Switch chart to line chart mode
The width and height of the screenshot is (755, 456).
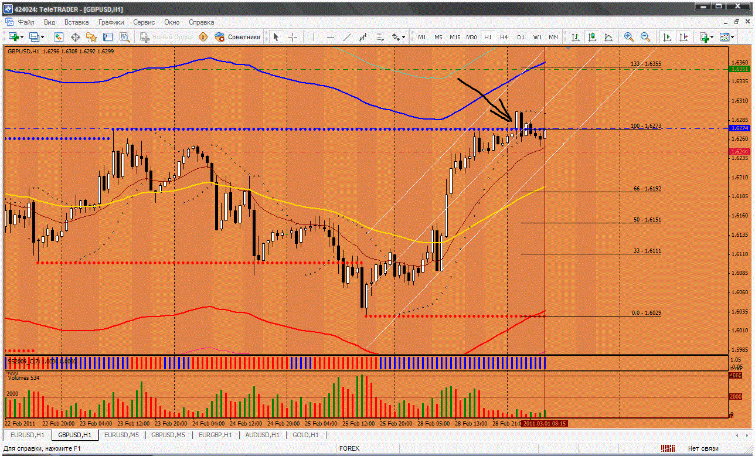(x=609, y=37)
